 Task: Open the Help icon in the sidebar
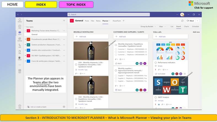(x=20, y=106)
